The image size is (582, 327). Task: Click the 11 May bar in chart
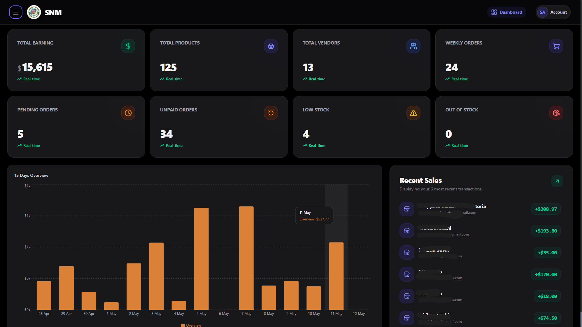336,276
